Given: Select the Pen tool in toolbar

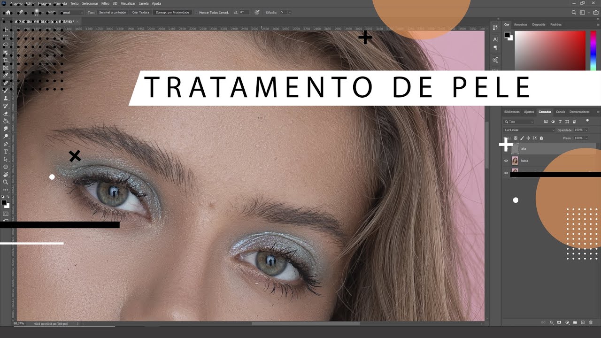Looking at the screenshot, I should 5,144.
